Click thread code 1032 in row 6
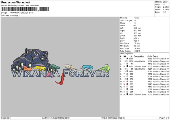 (150, 72)
